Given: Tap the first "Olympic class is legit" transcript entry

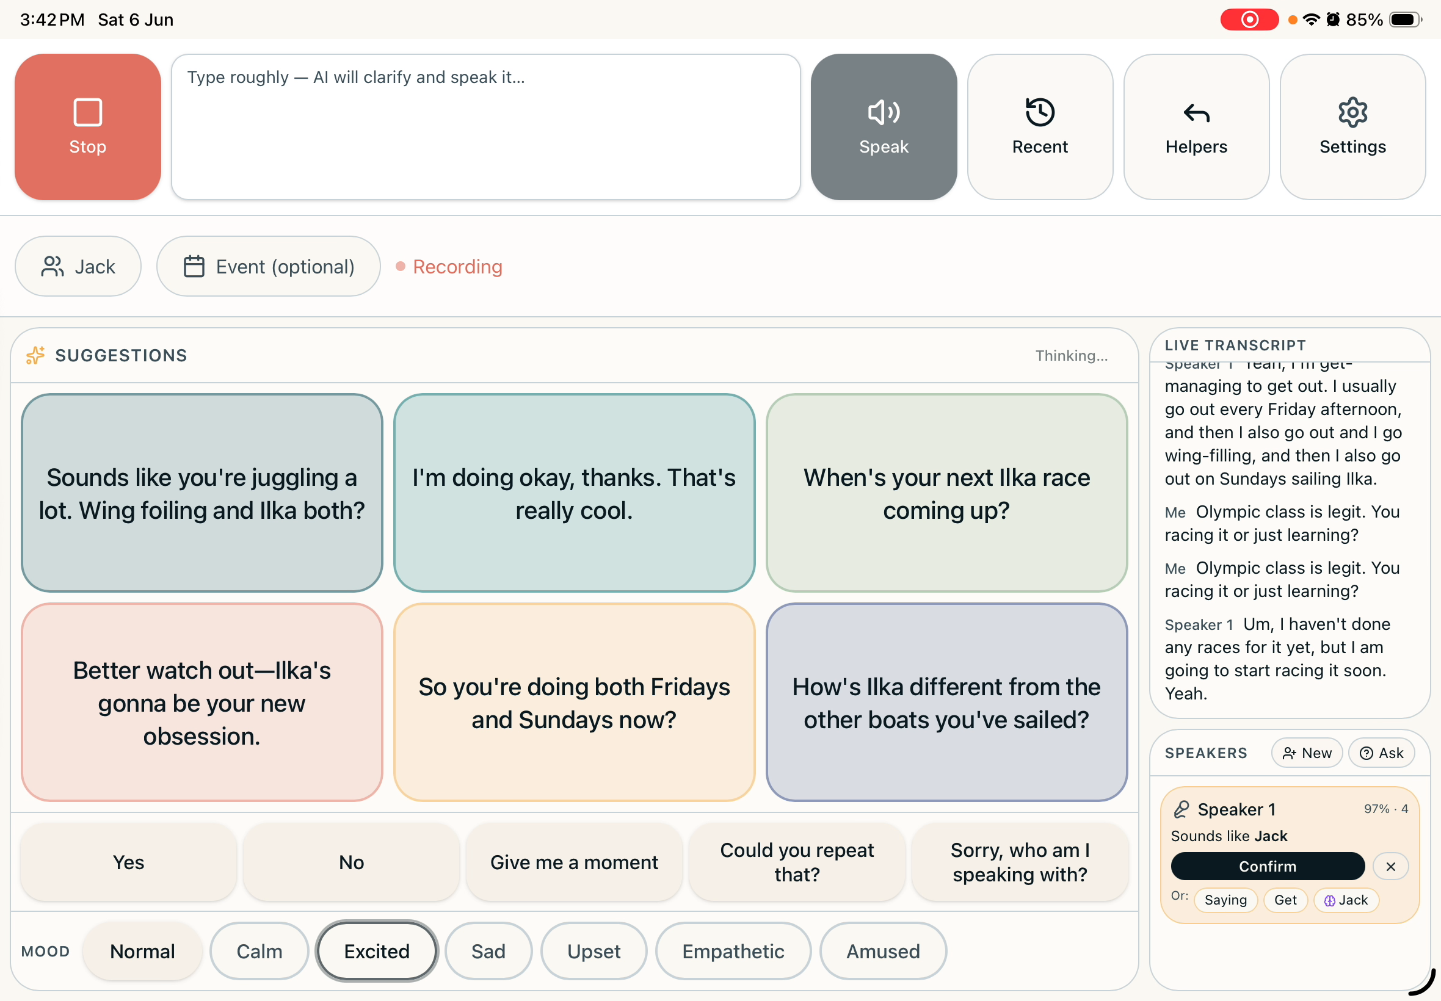Looking at the screenshot, I should (x=1282, y=523).
